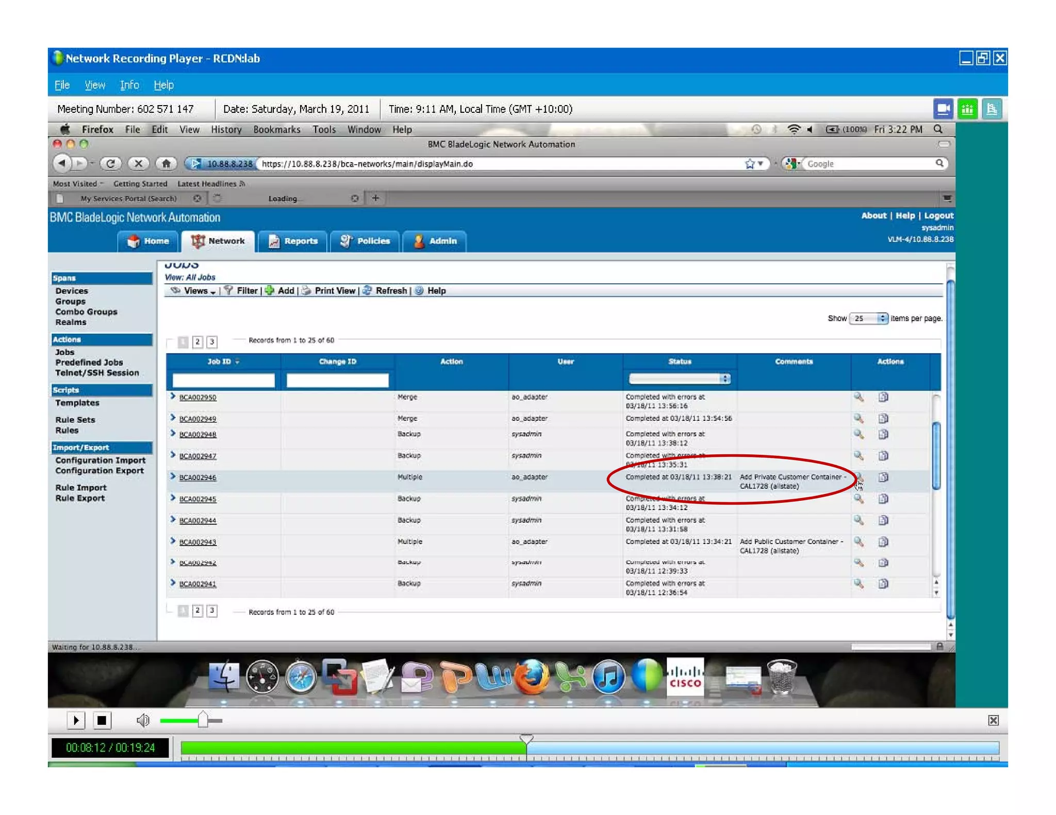View details magnifier for job BCA002947
Image resolution: width=1056 pixels, height=815 pixels.
(859, 455)
